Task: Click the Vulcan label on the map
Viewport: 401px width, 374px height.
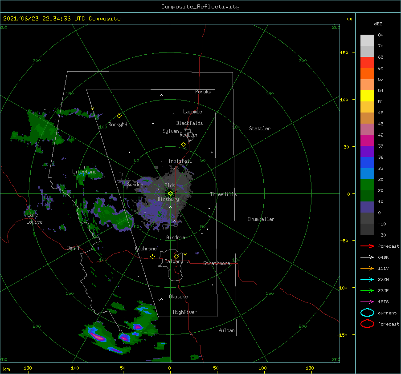Action: click(x=227, y=330)
